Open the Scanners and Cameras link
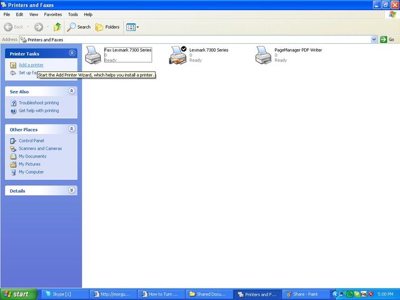 point(40,149)
